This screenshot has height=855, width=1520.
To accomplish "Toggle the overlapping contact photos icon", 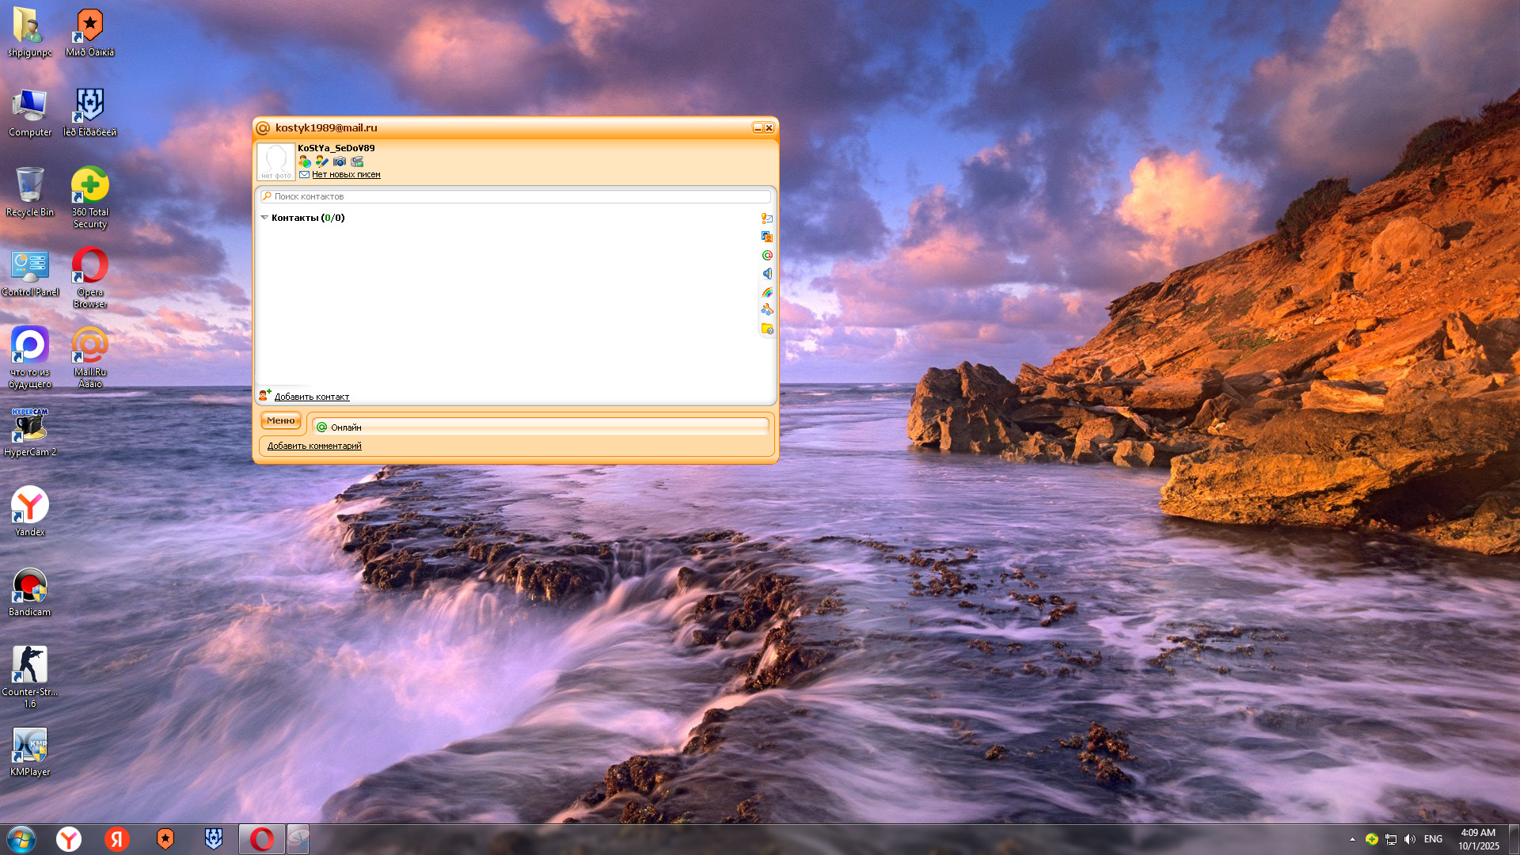I will pos(767,237).
